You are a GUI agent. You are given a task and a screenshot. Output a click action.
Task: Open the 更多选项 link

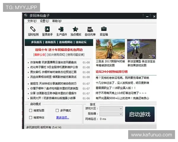click(x=63, y=118)
